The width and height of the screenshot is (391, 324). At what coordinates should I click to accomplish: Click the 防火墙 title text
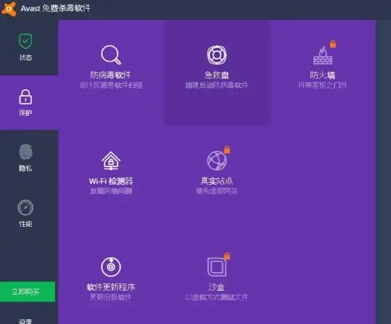323,75
